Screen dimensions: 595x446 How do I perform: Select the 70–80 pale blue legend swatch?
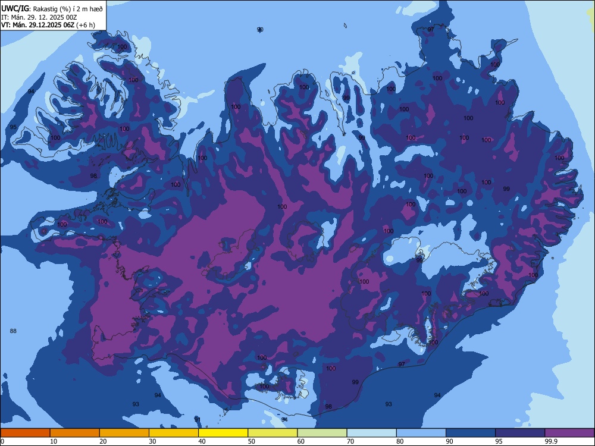371,433
